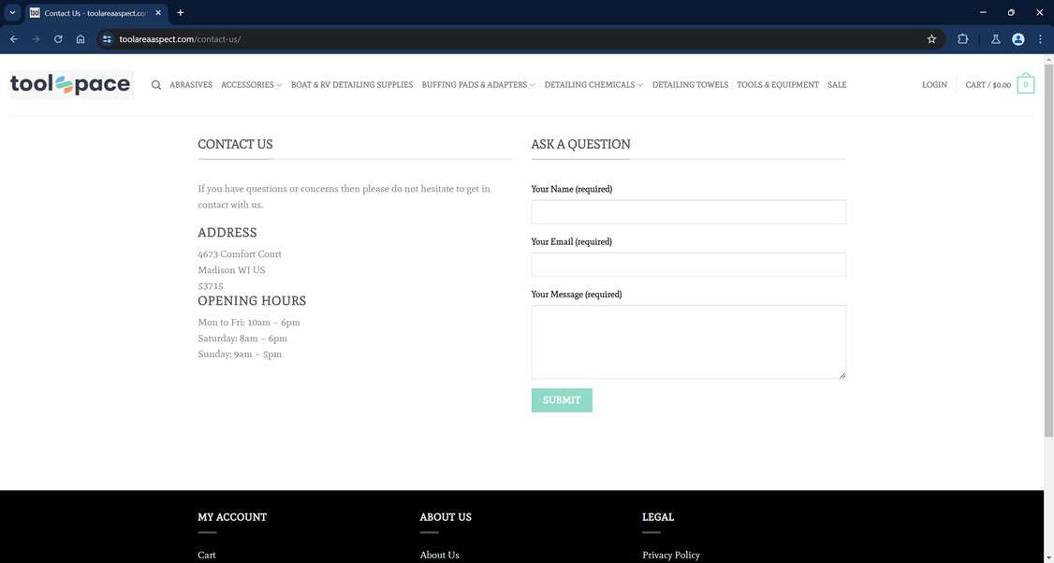Expand the Accessories menu chevron

tap(279, 84)
